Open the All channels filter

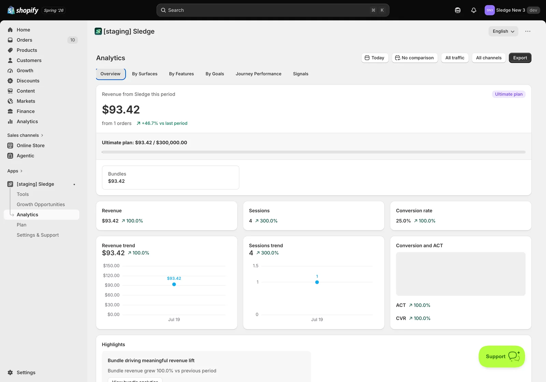pos(489,58)
